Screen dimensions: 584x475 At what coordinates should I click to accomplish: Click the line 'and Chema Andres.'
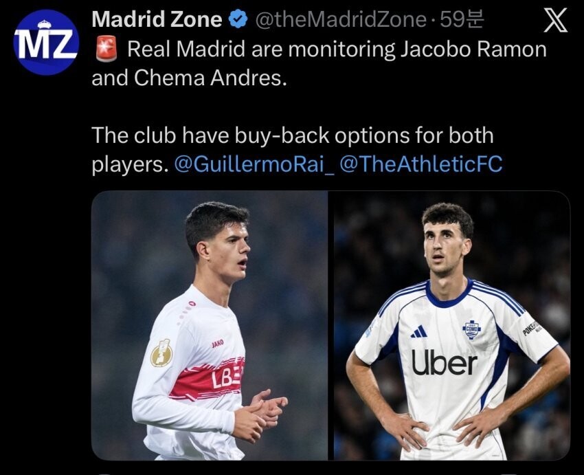pyautogui.click(x=189, y=78)
